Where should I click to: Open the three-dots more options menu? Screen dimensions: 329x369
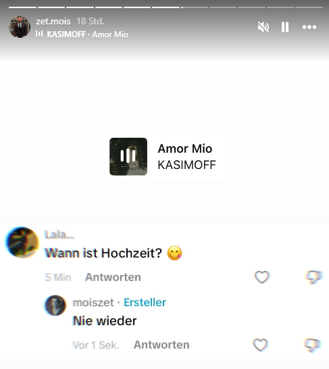309,27
